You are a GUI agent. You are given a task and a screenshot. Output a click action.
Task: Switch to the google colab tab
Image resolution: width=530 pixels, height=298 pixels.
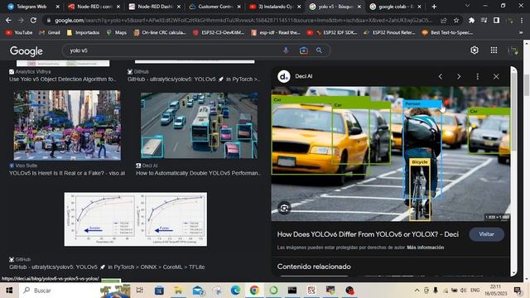[396, 7]
